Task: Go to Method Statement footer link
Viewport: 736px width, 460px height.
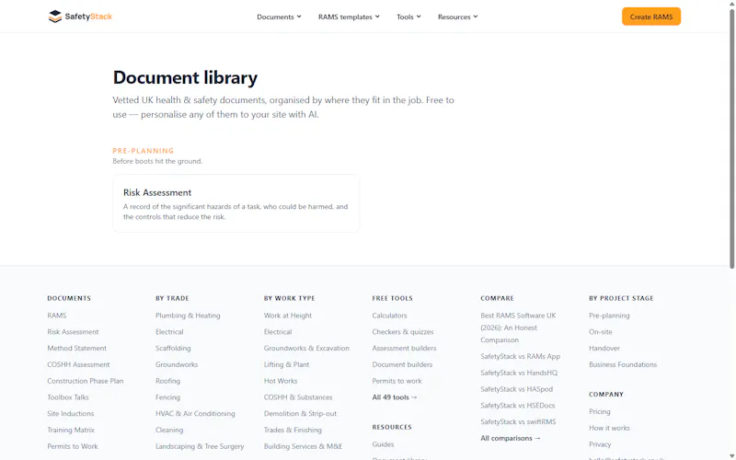Action: click(76, 349)
